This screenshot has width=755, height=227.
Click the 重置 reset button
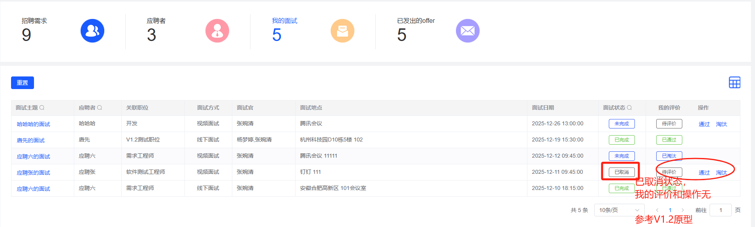(x=23, y=83)
